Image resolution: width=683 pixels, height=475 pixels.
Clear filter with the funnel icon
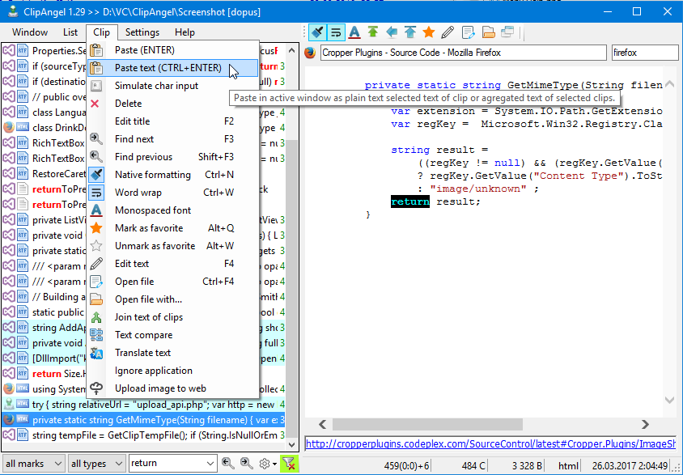click(x=289, y=463)
